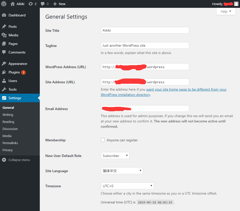240x211 pixels.
Task: Open the Permalinks settings submenu
Action: click(x=10, y=143)
